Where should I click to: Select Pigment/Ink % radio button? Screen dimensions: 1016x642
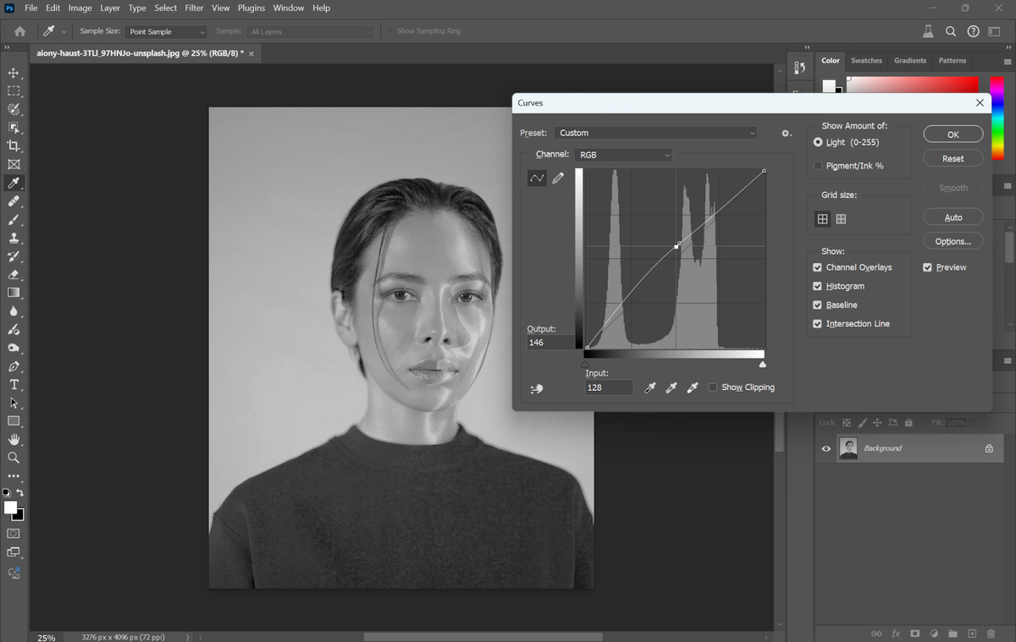(818, 166)
